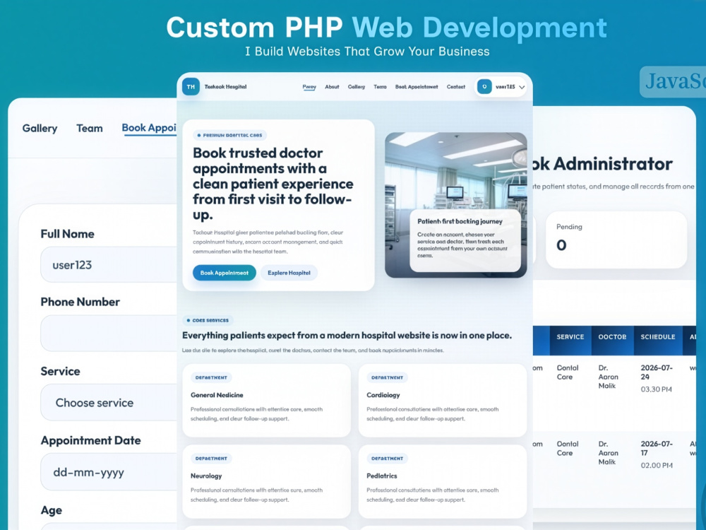Sort by DOCTOR column in admin table
The width and height of the screenshot is (706, 530).
coord(612,336)
